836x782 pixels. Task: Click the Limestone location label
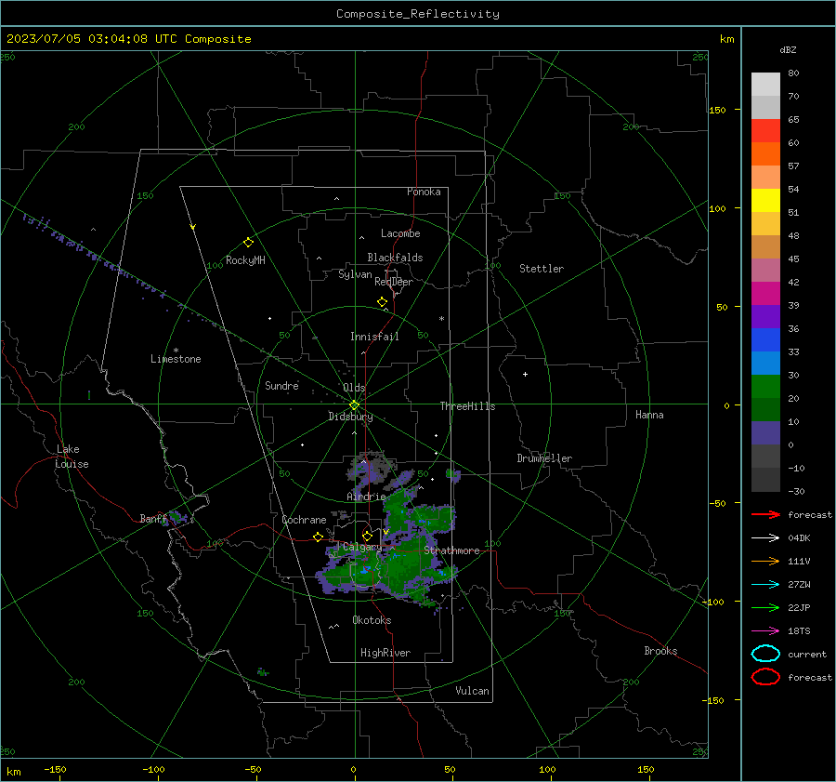click(176, 359)
